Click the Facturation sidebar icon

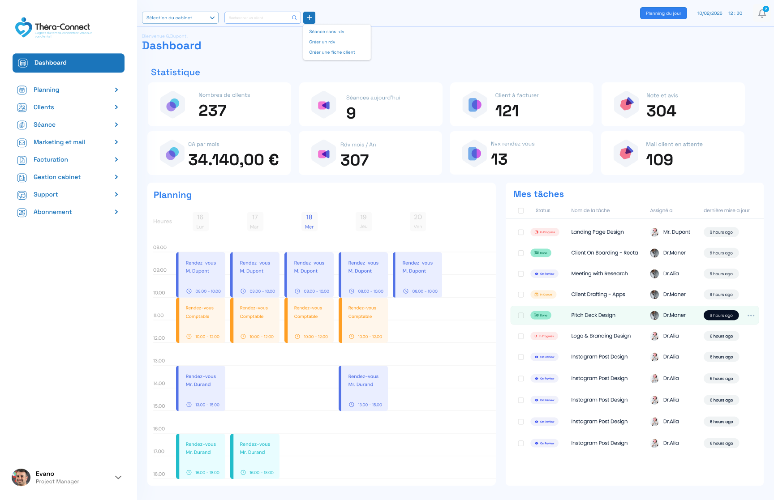22,160
